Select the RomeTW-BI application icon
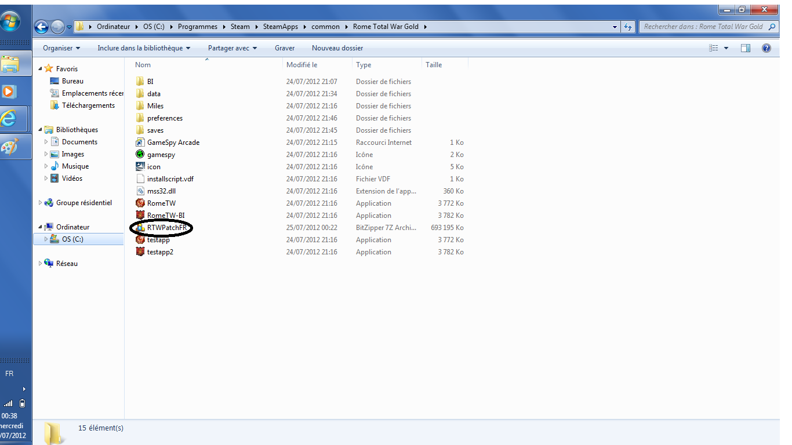 [140, 216]
